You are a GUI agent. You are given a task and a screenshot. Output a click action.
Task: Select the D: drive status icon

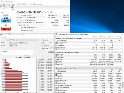(x=10, y=6)
